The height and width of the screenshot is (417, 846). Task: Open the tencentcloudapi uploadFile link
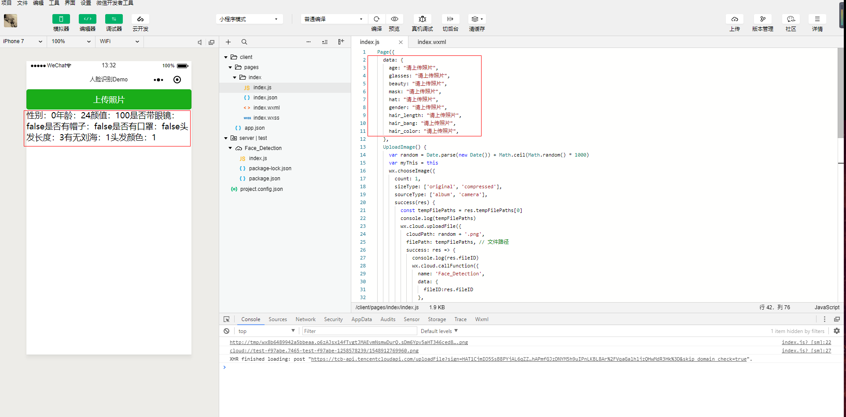529,359
